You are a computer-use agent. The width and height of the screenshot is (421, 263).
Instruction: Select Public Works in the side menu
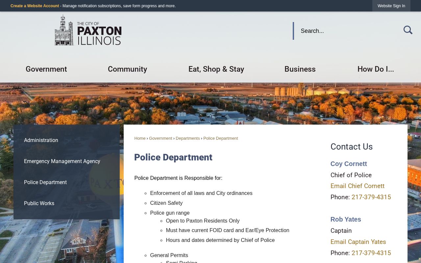(66, 203)
